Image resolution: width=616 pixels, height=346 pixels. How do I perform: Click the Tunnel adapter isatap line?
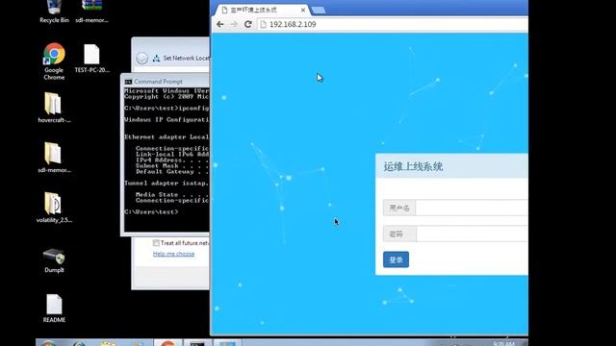167,183
